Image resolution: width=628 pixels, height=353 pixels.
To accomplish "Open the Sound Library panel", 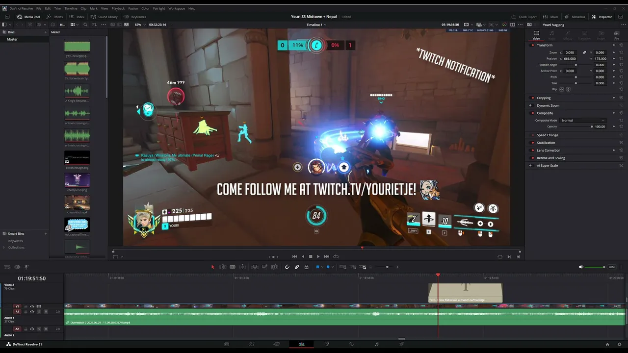I will [105, 17].
